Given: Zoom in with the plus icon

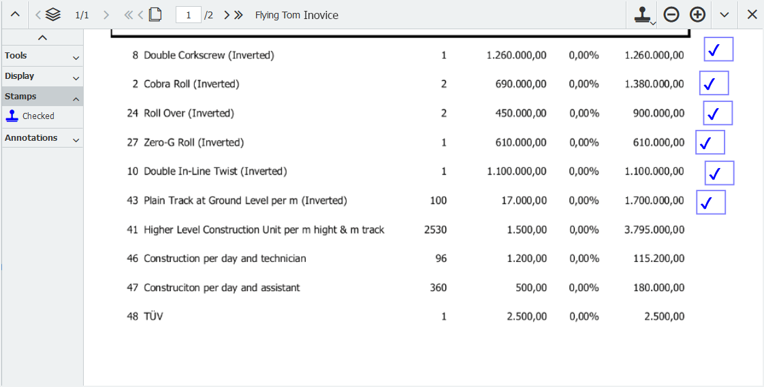Looking at the screenshot, I should pyautogui.click(x=698, y=14).
